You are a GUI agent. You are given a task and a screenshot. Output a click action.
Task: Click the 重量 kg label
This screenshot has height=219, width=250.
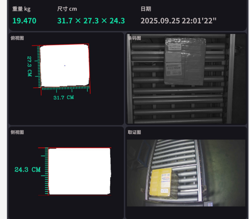[x=22, y=9]
